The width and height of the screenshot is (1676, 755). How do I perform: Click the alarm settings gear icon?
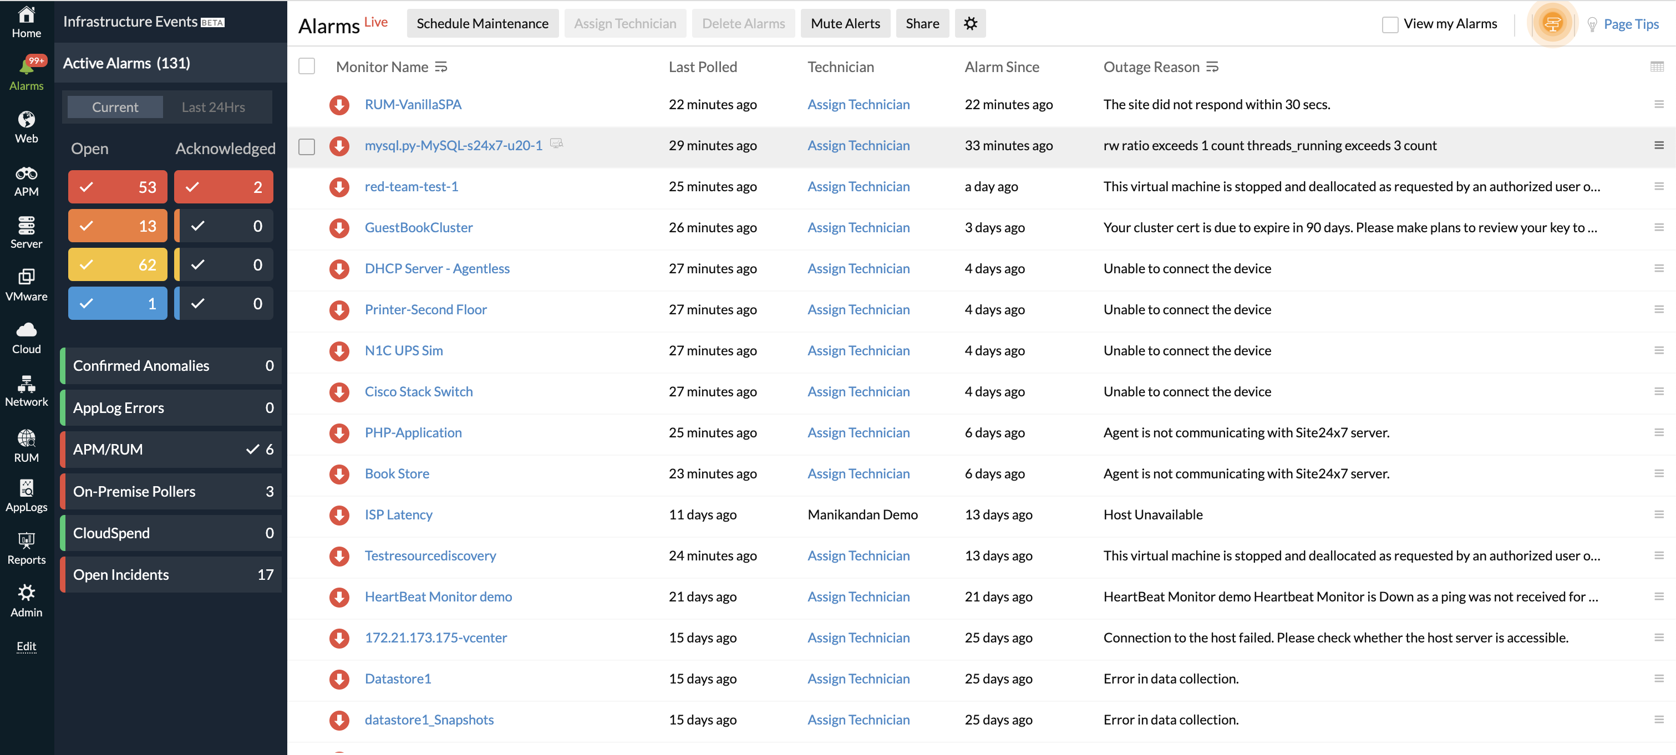969,23
